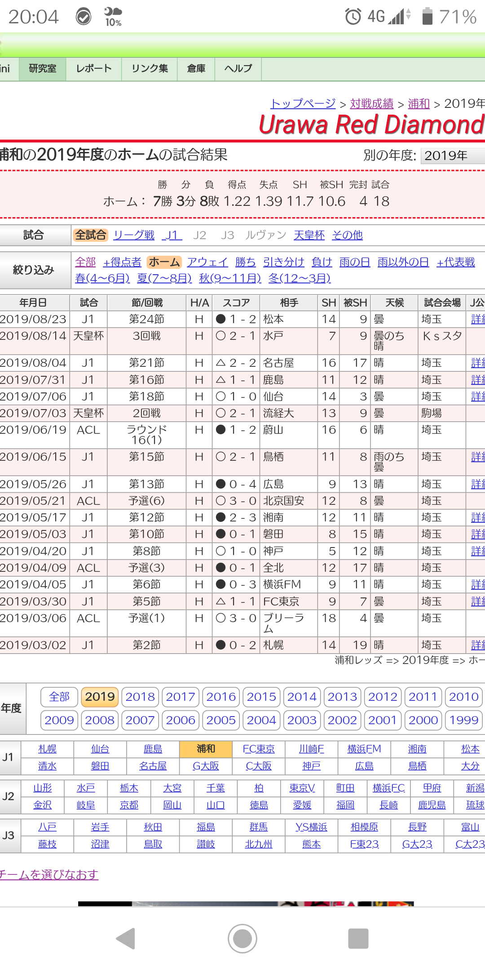The height and width of the screenshot is (971, 485).
Task: Tap the checkmark notification icon
Action: pos(83,17)
